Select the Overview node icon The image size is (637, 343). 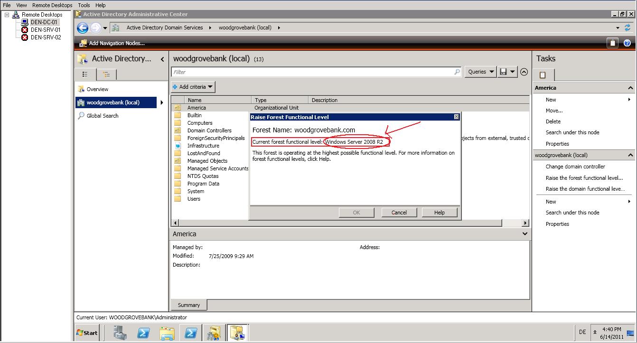click(x=81, y=89)
